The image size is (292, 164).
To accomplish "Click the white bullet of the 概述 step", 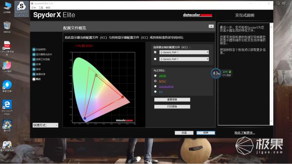I will [34, 79].
